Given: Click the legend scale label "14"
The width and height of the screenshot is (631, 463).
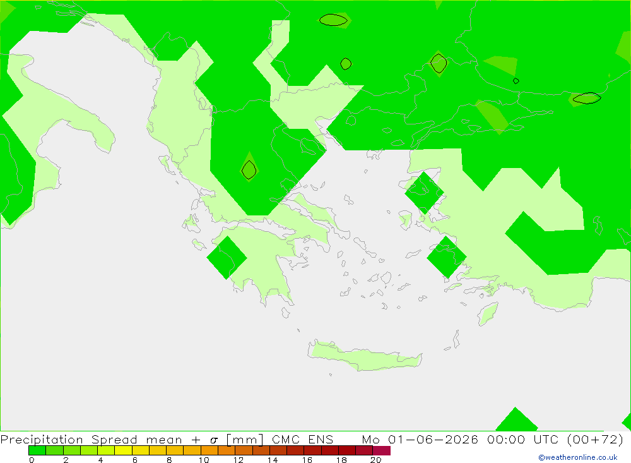Looking at the screenshot, I should click(x=273, y=460).
